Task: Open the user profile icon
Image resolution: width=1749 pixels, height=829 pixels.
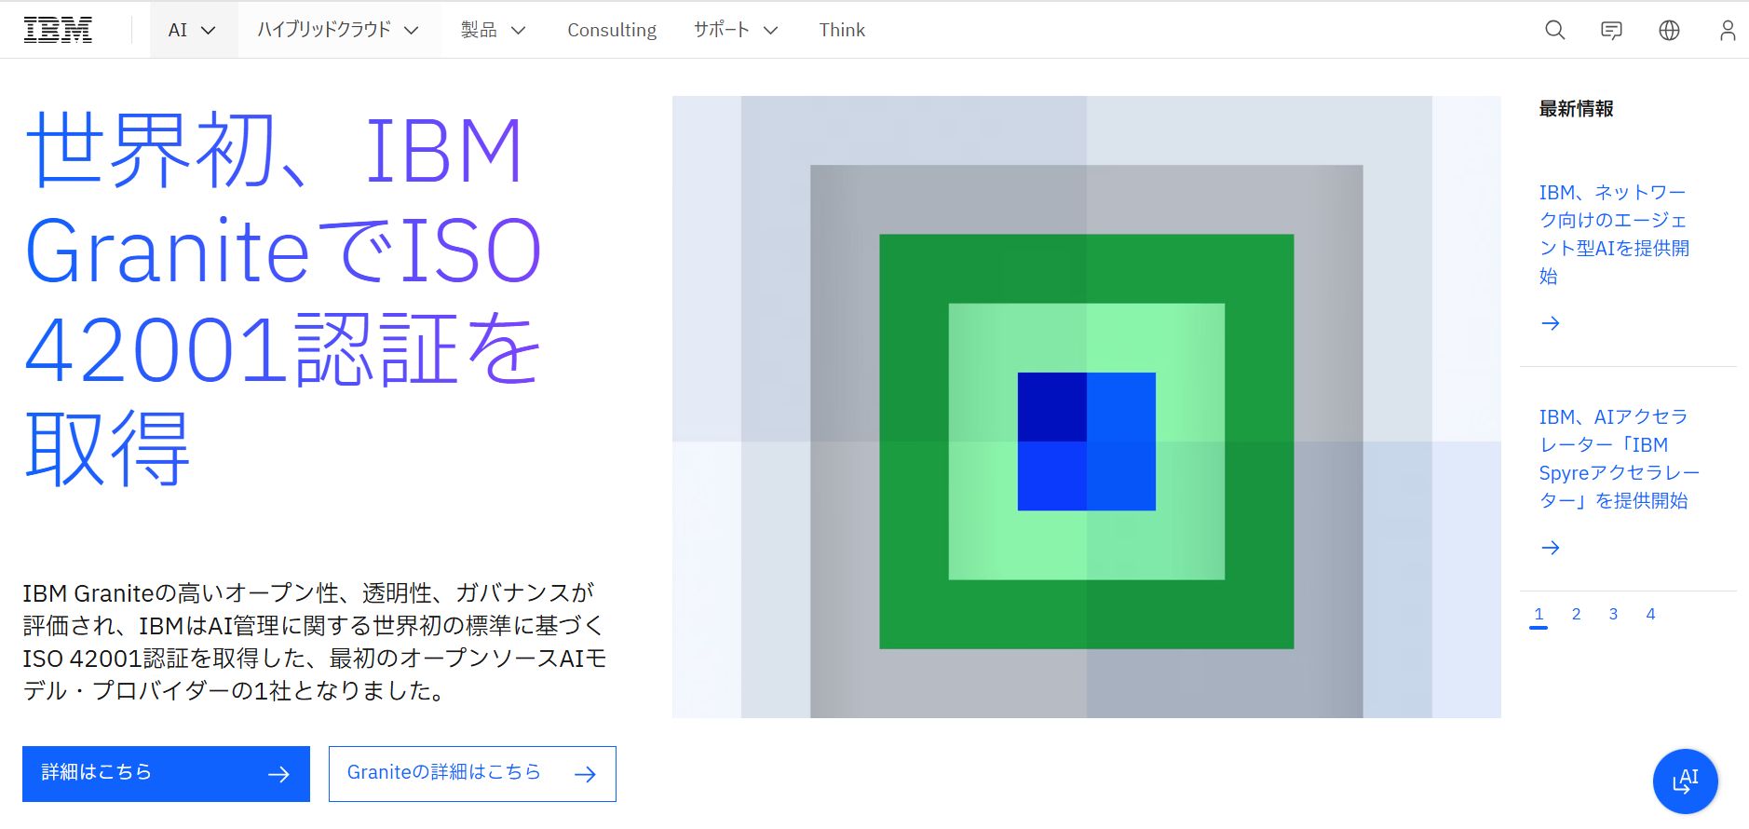Action: 1727,30
